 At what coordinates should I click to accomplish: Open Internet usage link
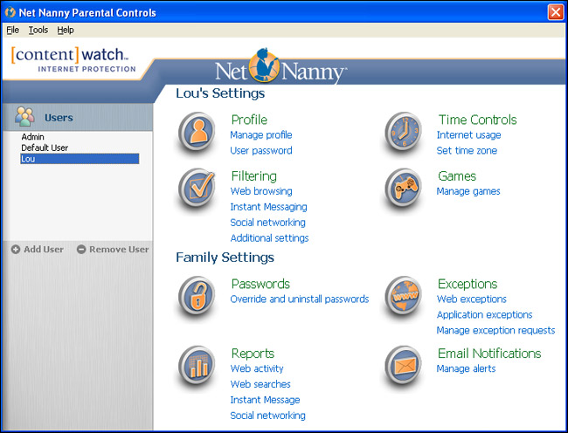tap(468, 135)
